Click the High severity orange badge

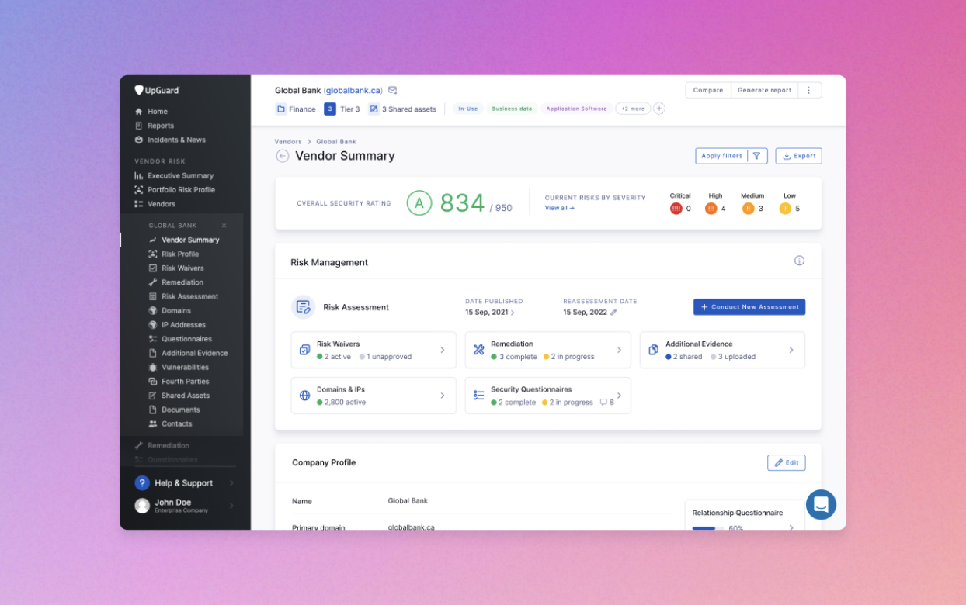pos(711,209)
